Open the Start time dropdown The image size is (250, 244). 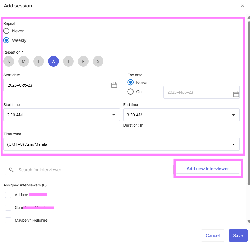click(62, 115)
